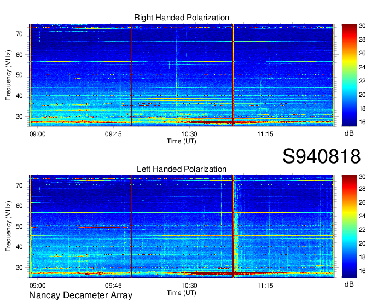This screenshot has width=372, height=302.
Task: Click the 09:00 tick of Right Handed plot
Action: click(38, 134)
